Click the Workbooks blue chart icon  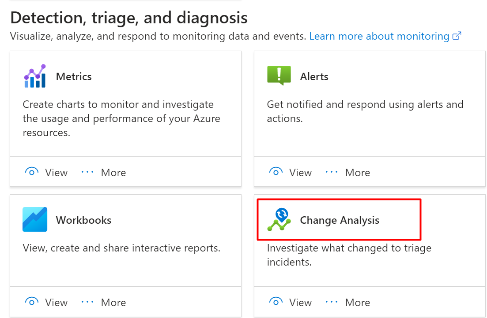tap(35, 219)
